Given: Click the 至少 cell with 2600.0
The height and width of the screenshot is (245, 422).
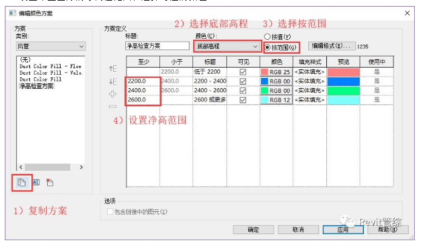Looking at the screenshot, I should [x=143, y=100].
